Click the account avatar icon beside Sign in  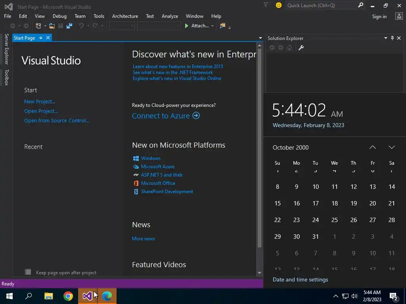(x=399, y=16)
